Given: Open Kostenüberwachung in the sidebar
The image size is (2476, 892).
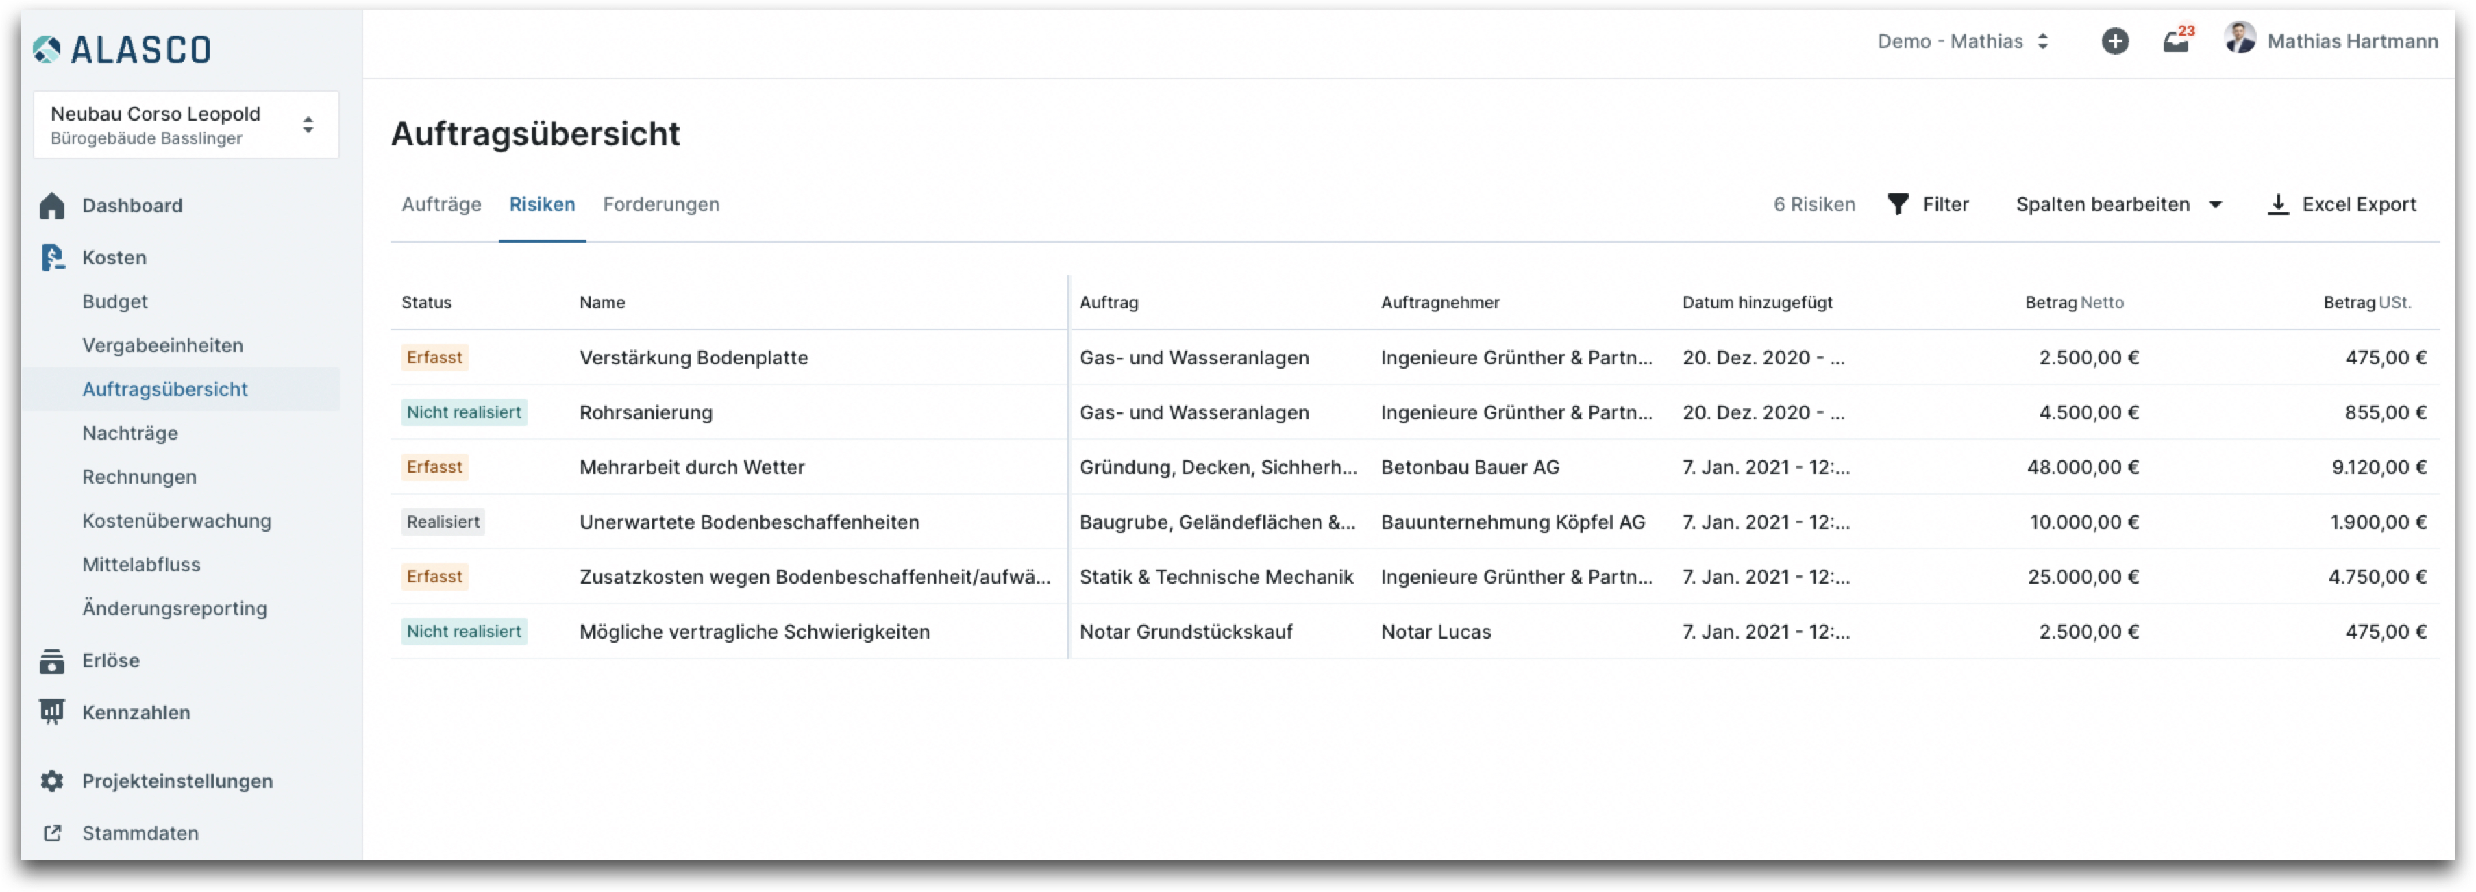Looking at the screenshot, I should 177,521.
